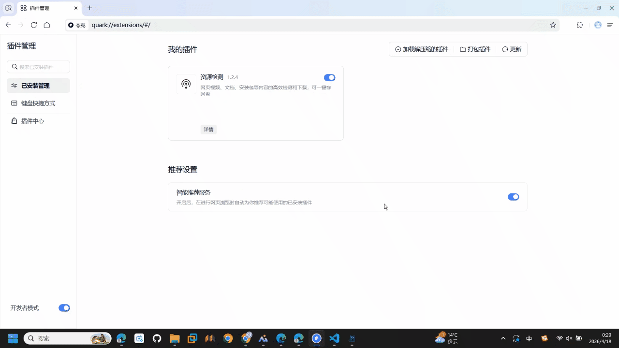Open 键盘快捷方式 in sidebar
The height and width of the screenshot is (348, 619).
38,103
